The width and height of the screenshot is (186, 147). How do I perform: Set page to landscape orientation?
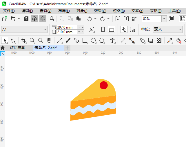pyautogui.click(x=111, y=29)
